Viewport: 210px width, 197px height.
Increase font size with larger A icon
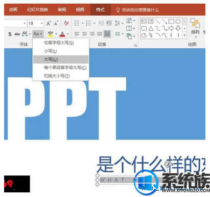(x=49, y=23)
